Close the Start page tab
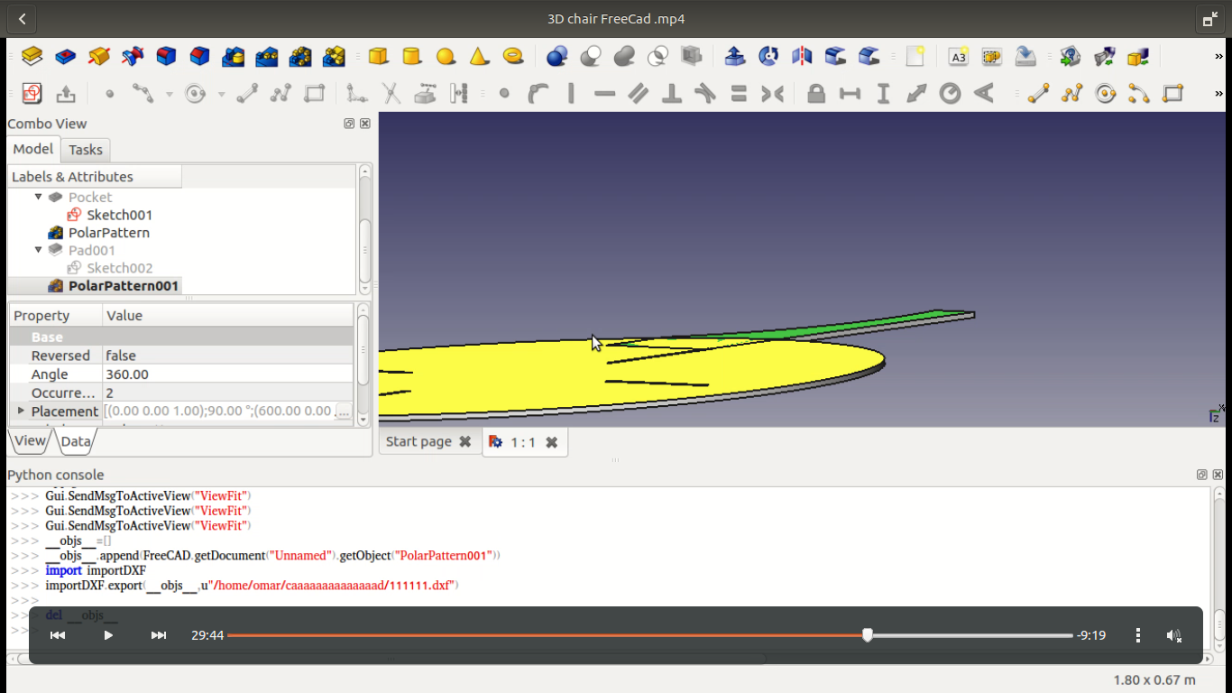Viewport: 1232px width, 693px height. coord(465,441)
